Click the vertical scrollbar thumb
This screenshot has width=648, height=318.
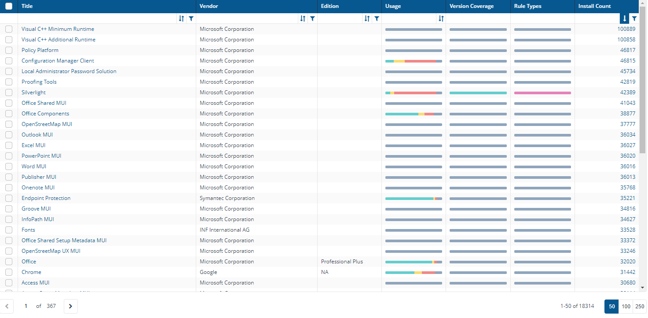click(643, 79)
